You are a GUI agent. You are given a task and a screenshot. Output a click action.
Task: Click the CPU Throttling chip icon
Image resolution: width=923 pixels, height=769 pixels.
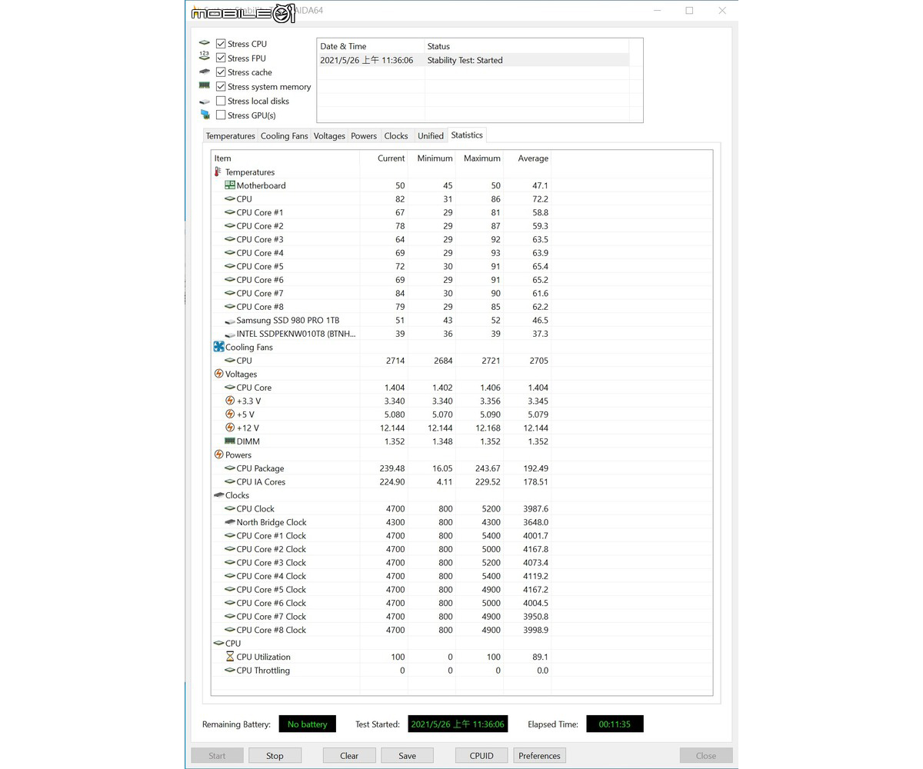(x=229, y=671)
